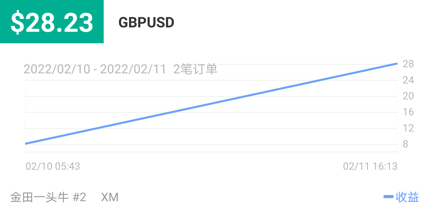Click the blue line's starting point at left
This screenshot has height=214, width=429.
26,144
